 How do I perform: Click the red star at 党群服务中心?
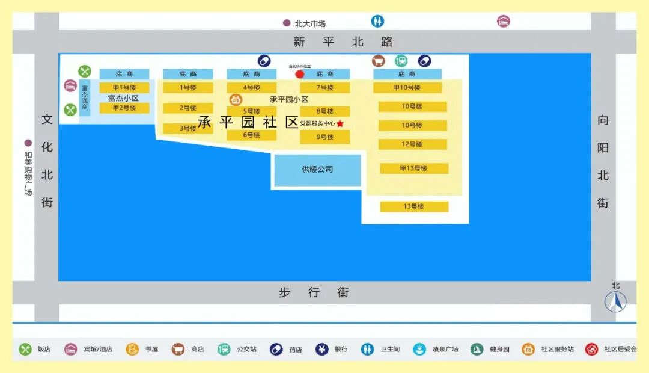coord(340,123)
